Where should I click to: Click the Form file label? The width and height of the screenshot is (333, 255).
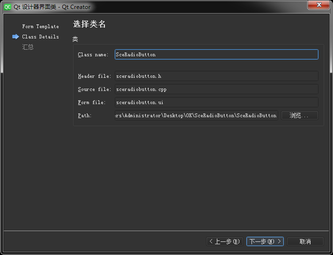coord(92,103)
